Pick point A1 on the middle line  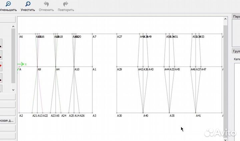click(x=93, y=67)
